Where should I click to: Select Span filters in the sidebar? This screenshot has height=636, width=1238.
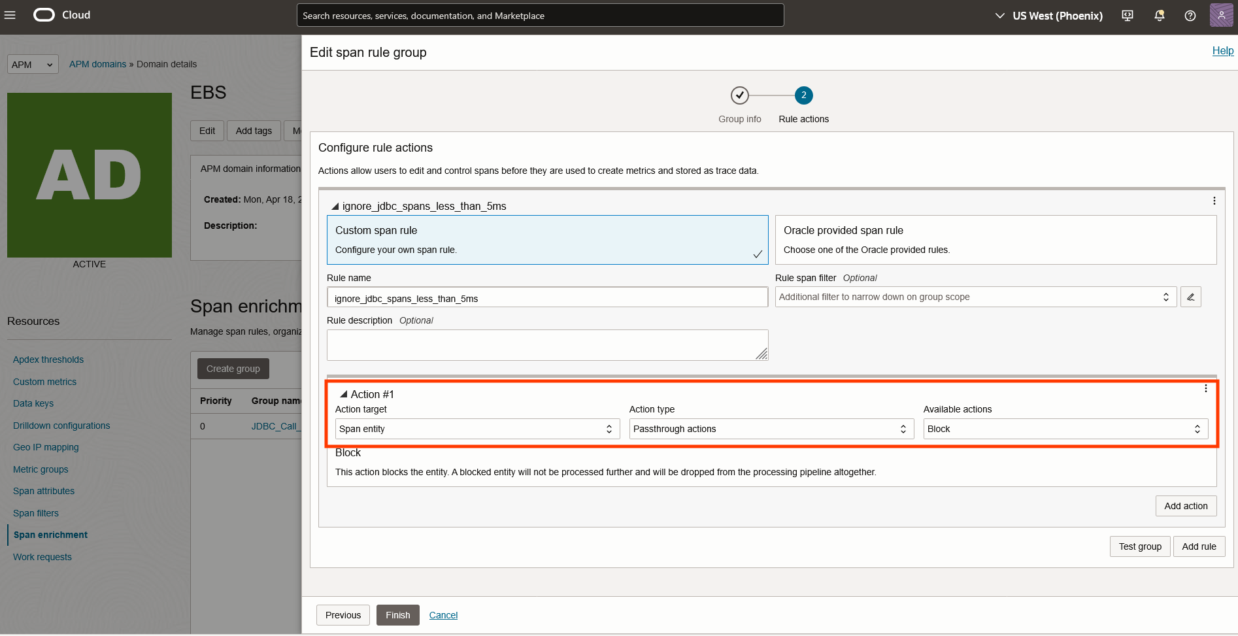(36, 512)
